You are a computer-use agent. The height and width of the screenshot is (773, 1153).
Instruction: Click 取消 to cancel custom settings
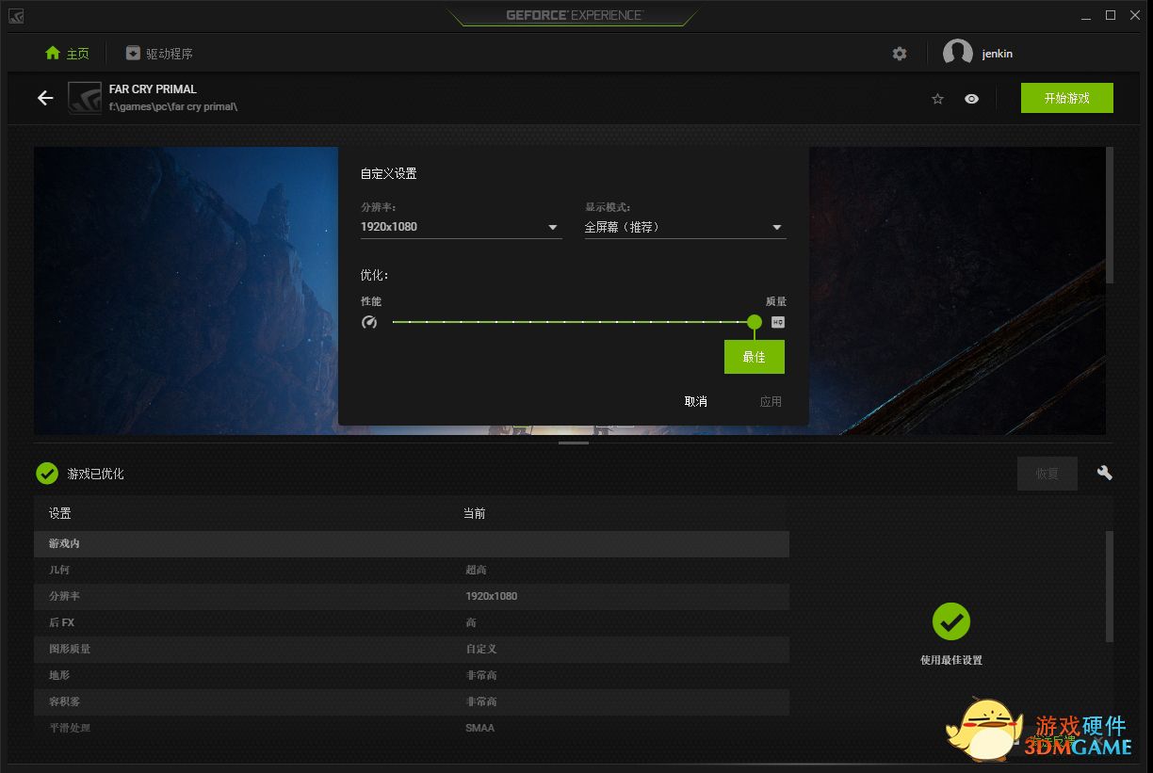[696, 401]
